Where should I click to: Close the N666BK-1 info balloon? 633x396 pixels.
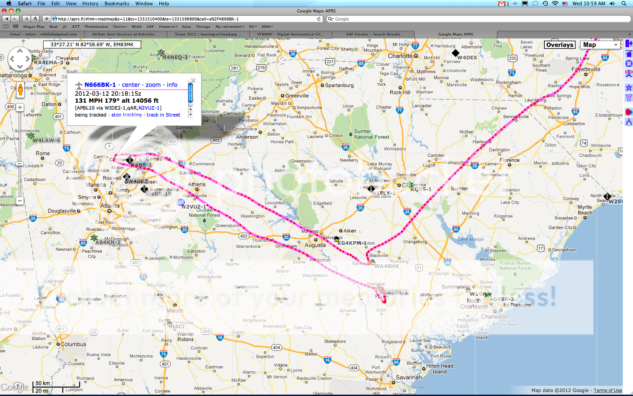pos(193,80)
